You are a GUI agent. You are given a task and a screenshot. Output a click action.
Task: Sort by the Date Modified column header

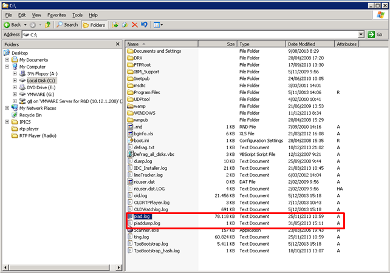click(310, 44)
